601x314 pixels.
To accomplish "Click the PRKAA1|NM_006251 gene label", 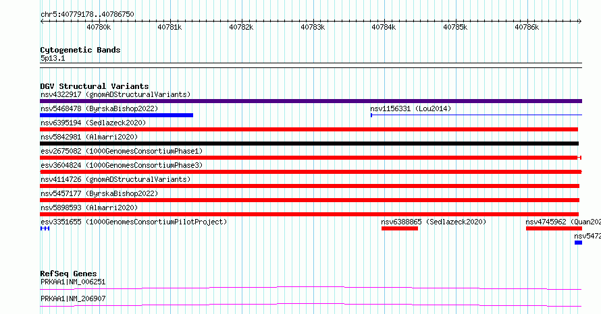I will (x=73, y=282).
